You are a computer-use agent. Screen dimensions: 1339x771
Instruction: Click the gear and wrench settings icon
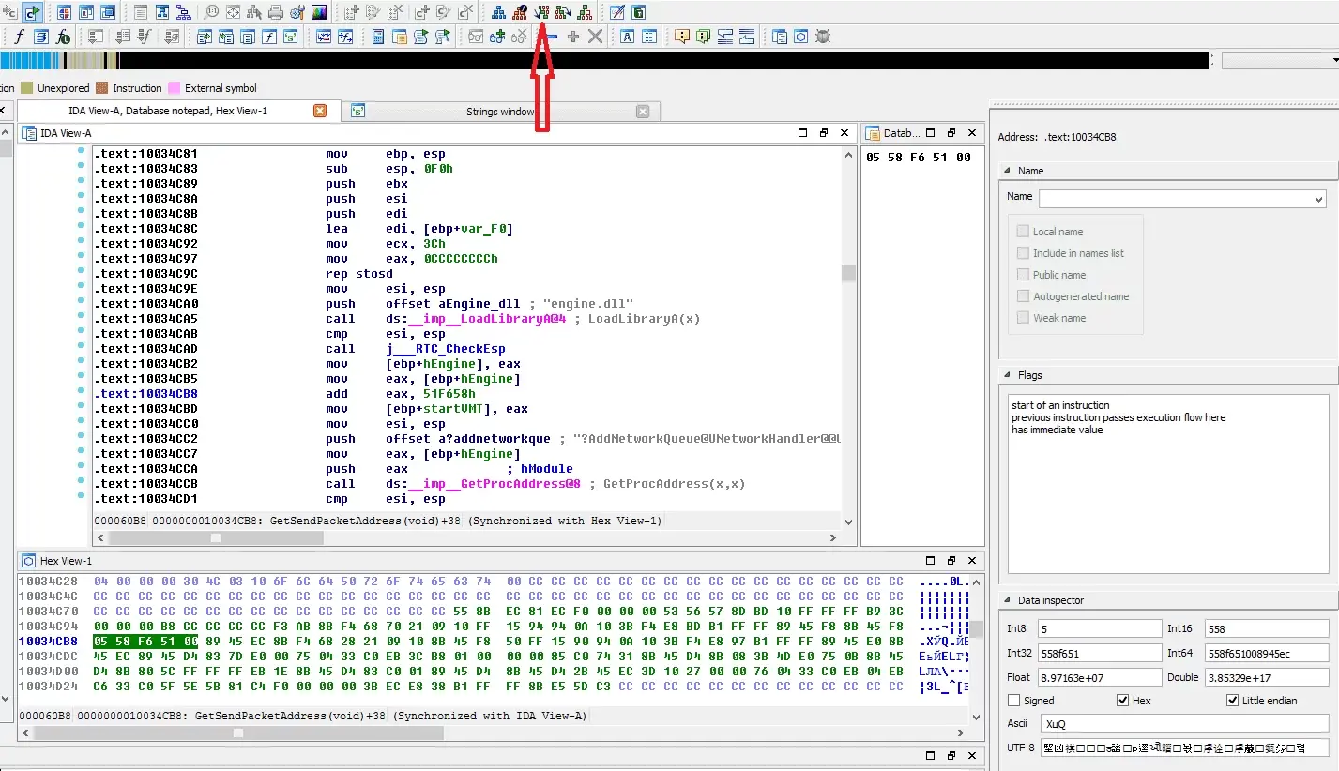(x=297, y=12)
